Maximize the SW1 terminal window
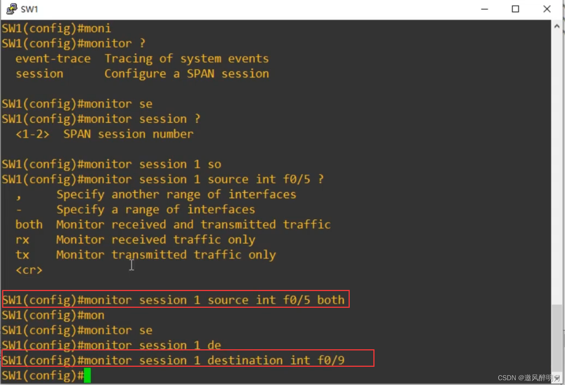 [515, 9]
